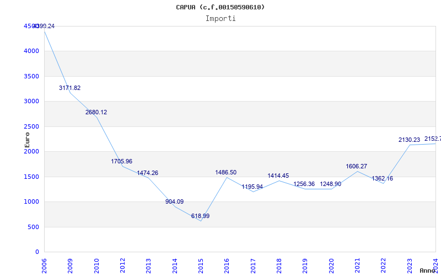Click the y-axis value 4000
This screenshot has height=276, width=441.
point(31,51)
